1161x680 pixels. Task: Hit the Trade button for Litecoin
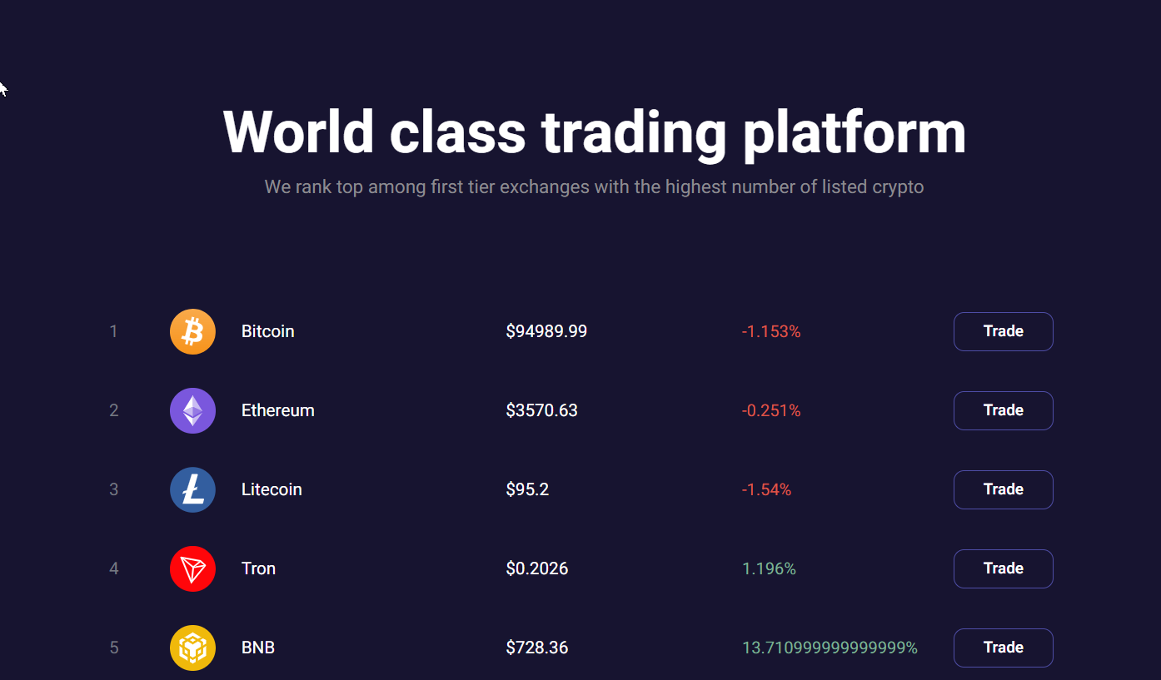click(x=1003, y=489)
